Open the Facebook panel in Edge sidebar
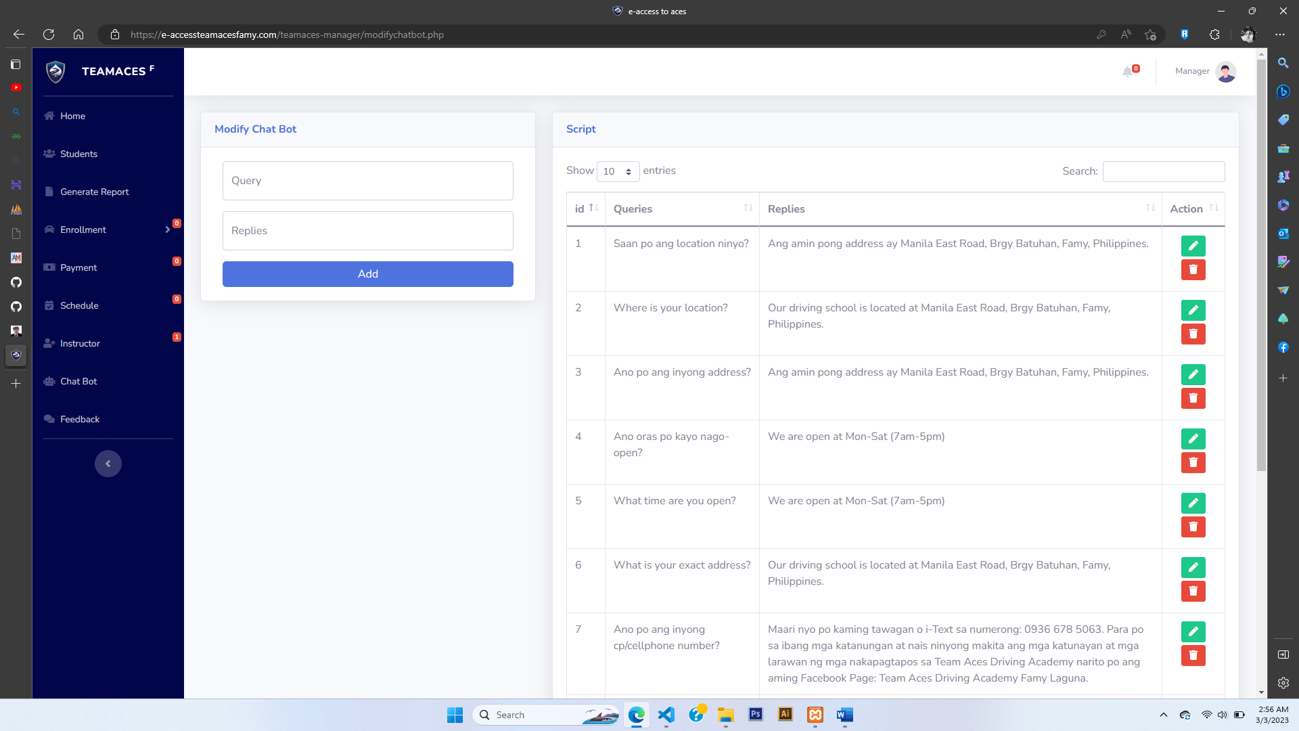Image resolution: width=1299 pixels, height=731 pixels. 1283,347
